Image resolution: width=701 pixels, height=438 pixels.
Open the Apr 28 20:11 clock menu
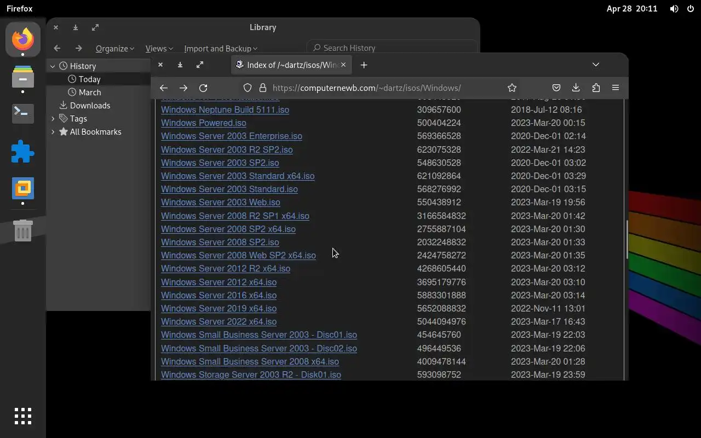coord(631,9)
